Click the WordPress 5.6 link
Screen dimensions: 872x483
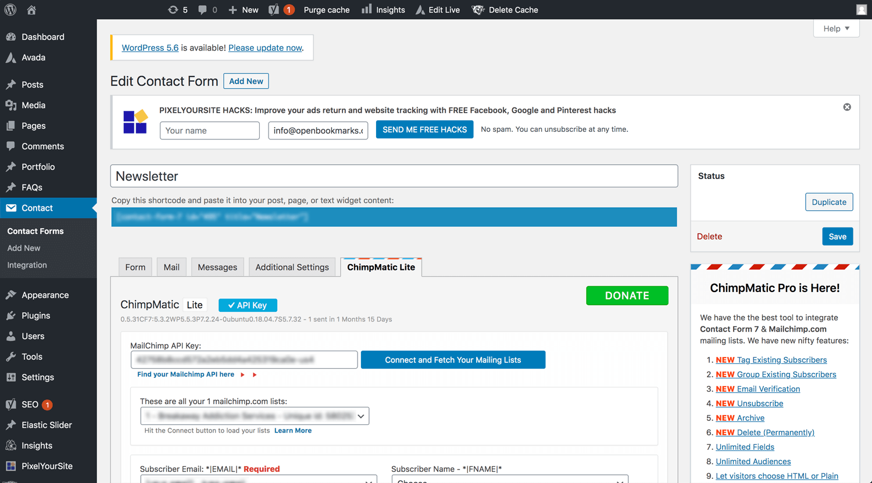point(150,48)
